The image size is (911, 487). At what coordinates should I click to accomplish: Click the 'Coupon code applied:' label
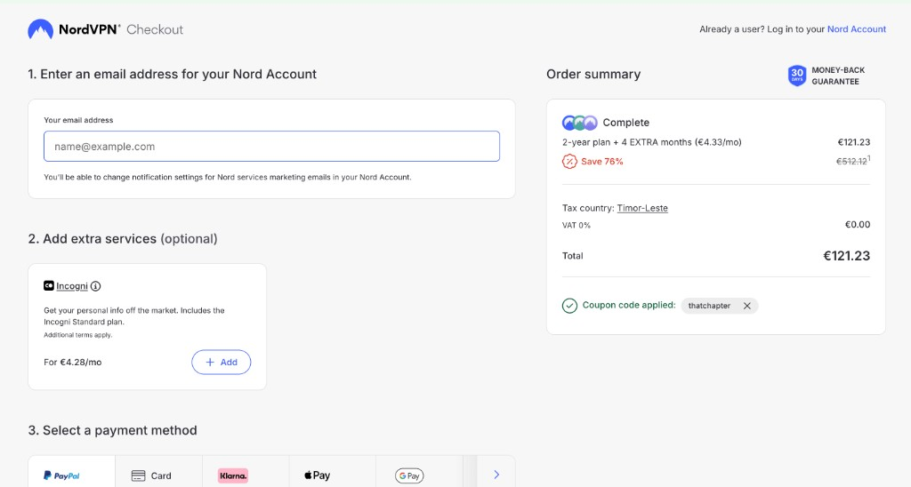(629, 306)
